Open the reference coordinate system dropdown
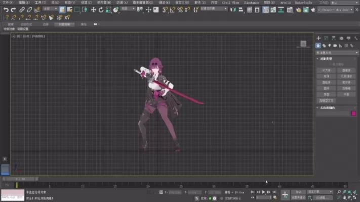 tap(128, 9)
